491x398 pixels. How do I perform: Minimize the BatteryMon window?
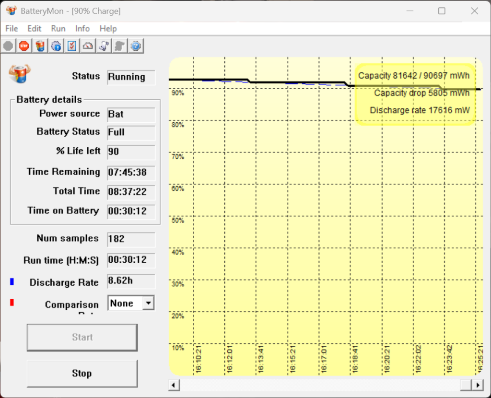[x=410, y=11]
